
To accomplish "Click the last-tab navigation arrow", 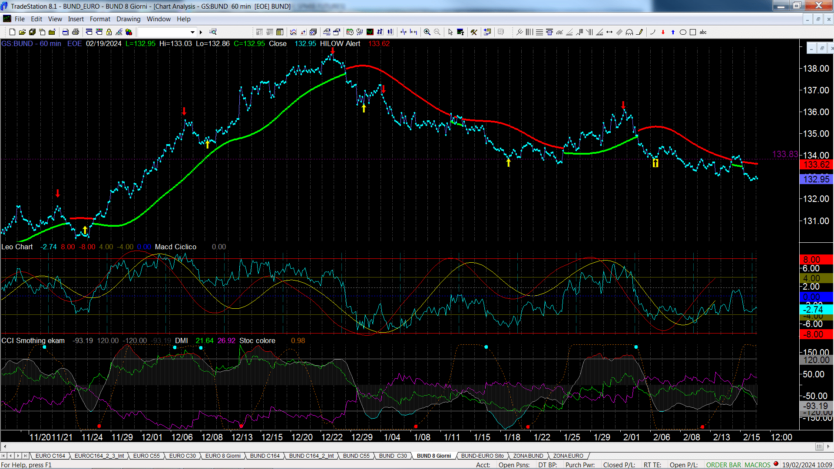I will [x=25, y=456].
